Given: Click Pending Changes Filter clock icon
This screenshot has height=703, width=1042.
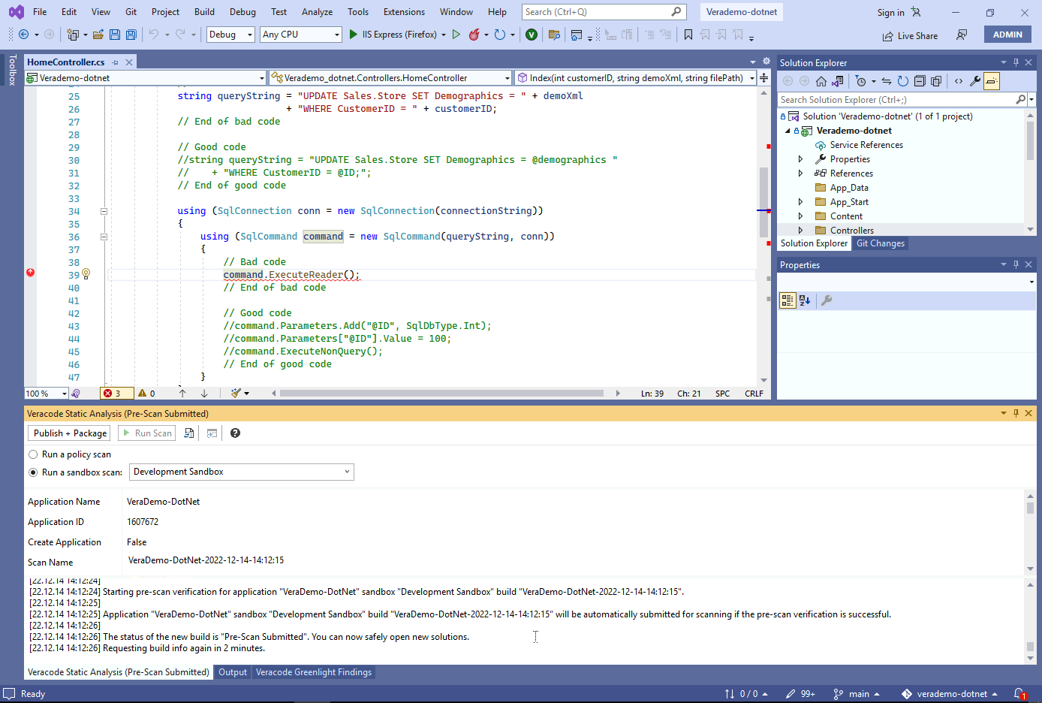Looking at the screenshot, I should tap(861, 81).
